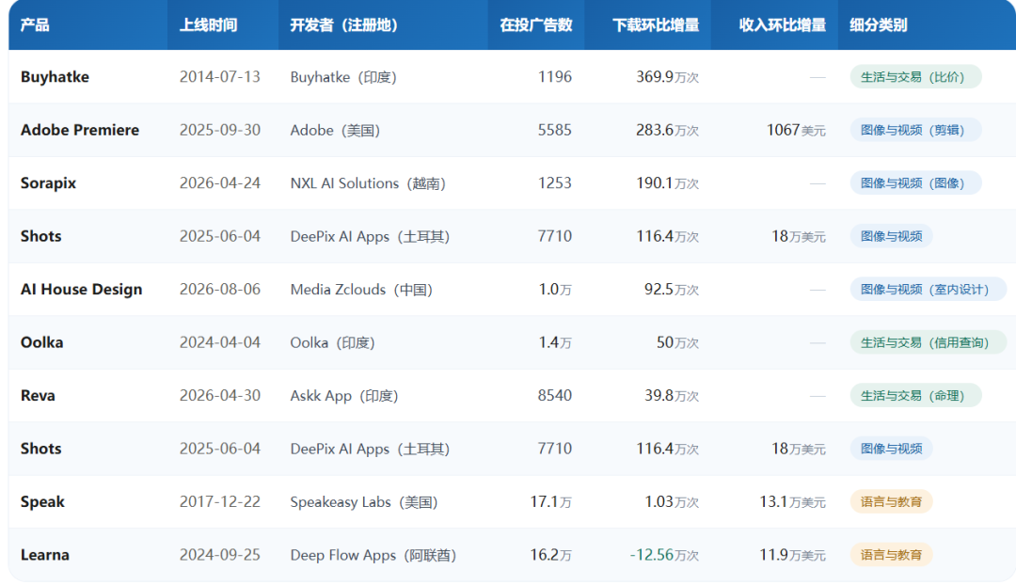Click the 下载环比增量 column header
Screen dimensions: 1016x585
click(x=656, y=25)
